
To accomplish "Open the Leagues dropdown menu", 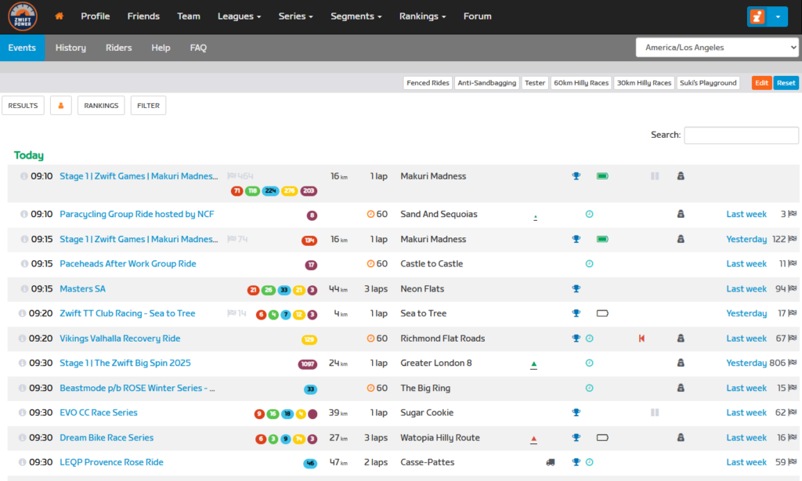I will [x=239, y=16].
